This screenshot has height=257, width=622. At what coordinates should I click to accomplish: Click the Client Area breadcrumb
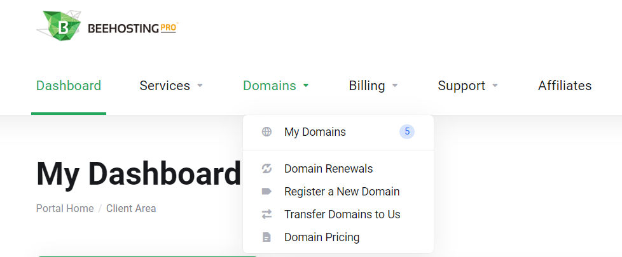point(131,208)
